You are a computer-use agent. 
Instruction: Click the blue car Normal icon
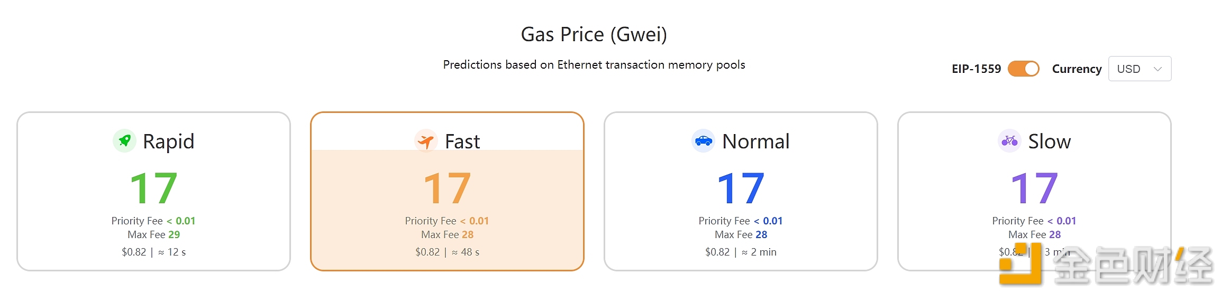click(x=703, y=141)
